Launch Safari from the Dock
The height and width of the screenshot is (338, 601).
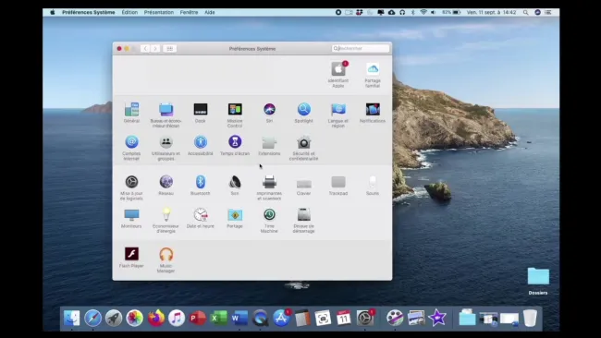click(92, 318)
